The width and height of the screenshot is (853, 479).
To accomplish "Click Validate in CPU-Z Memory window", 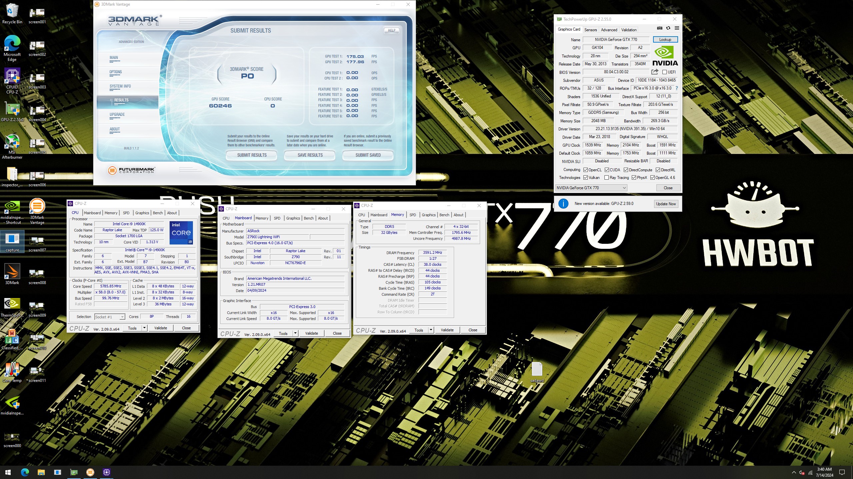I will [447, 330].
